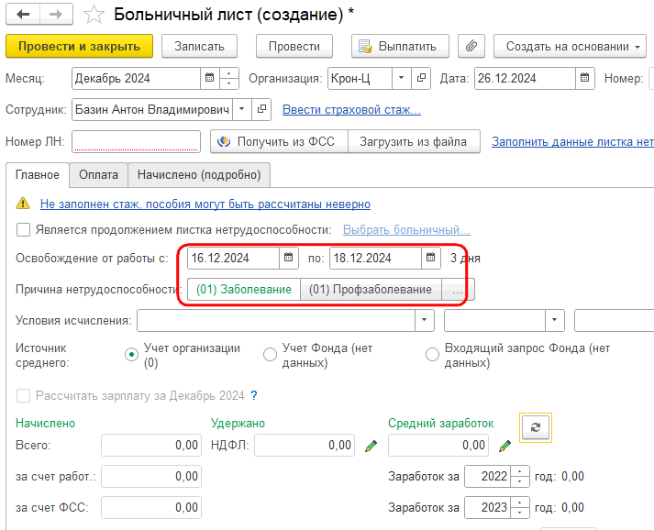
Task: Open the blue question mark help
Action: [254, 395]
